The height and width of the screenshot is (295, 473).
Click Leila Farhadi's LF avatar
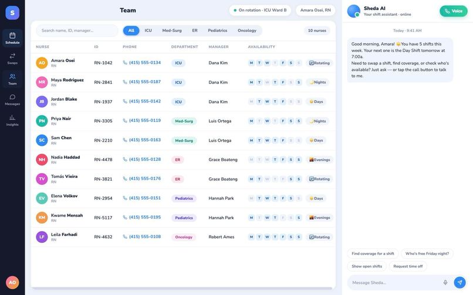point(42,237)
